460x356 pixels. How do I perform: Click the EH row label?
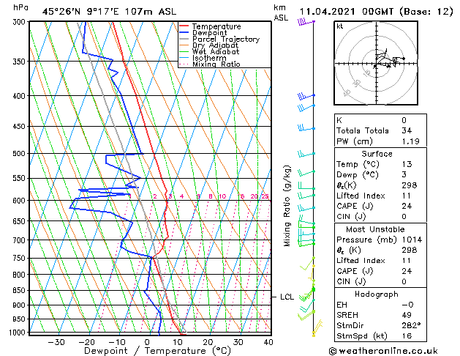[342, 305]
